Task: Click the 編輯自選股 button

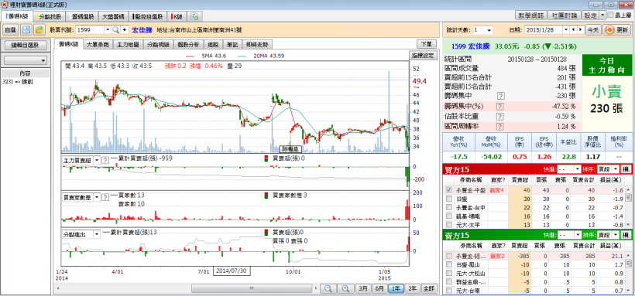Action: (x=25, y=46)
